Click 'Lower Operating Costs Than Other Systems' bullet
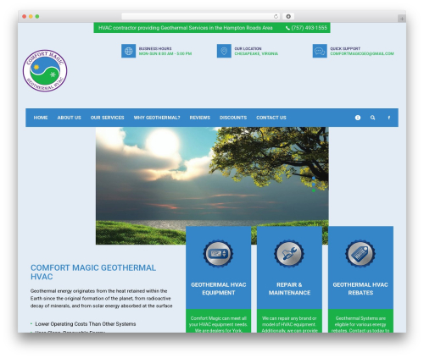Image resolution: width=424 pixels, height=358 pixels. coord(86,324)
